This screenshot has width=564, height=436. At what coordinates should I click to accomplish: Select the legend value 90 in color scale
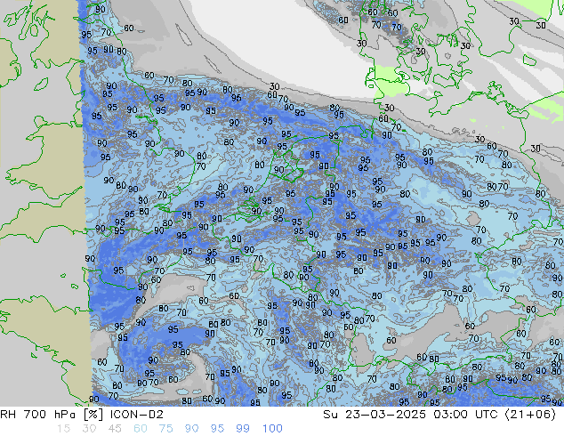191,429
